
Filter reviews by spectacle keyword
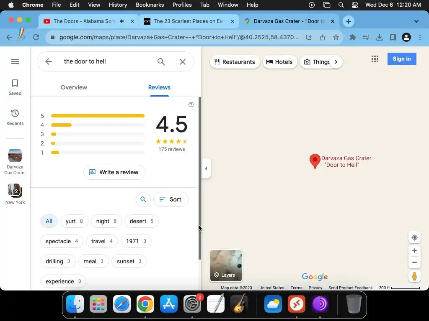click(62, 241)
